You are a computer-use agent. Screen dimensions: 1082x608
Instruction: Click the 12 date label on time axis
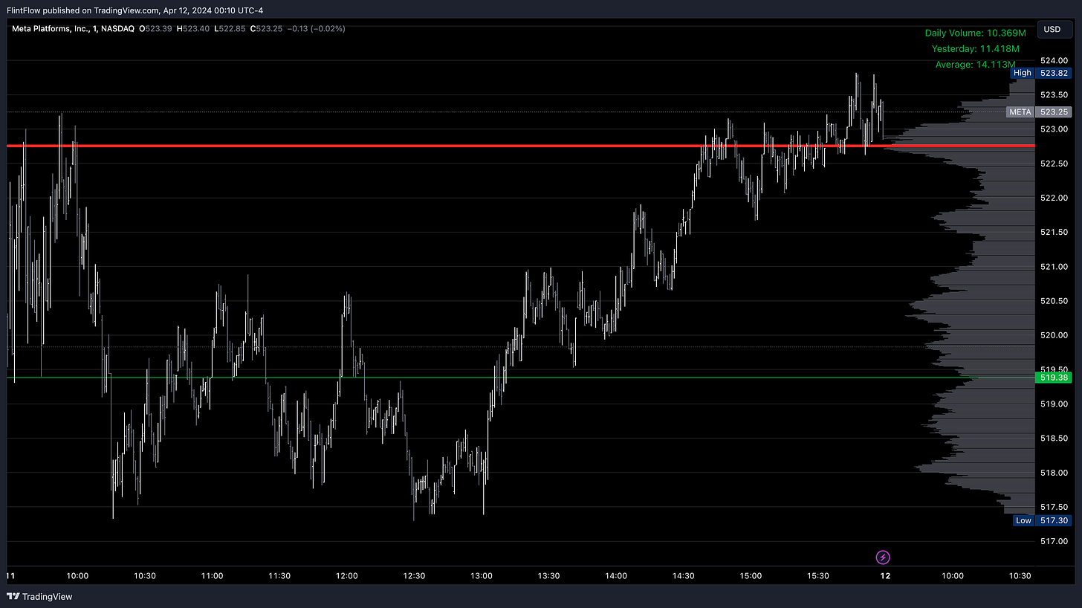(885, 576)
